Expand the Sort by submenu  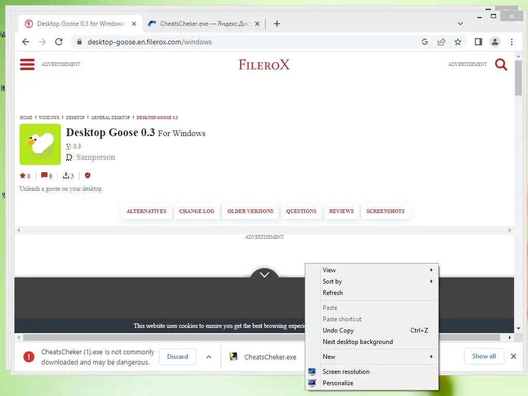(x=371, y=282)
